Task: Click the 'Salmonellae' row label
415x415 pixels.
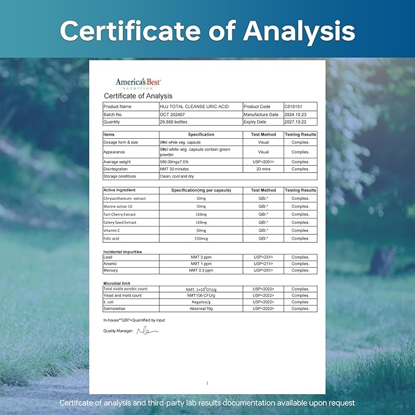Action: click(114, 309)
